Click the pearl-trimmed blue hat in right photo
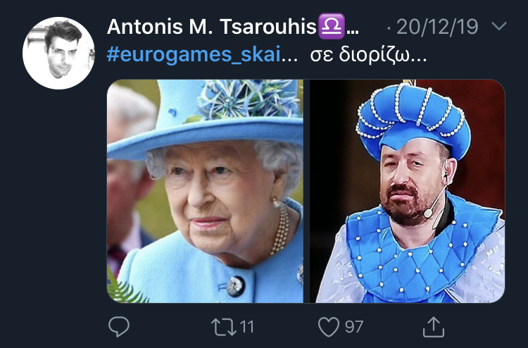 click(x=413, y=118)
